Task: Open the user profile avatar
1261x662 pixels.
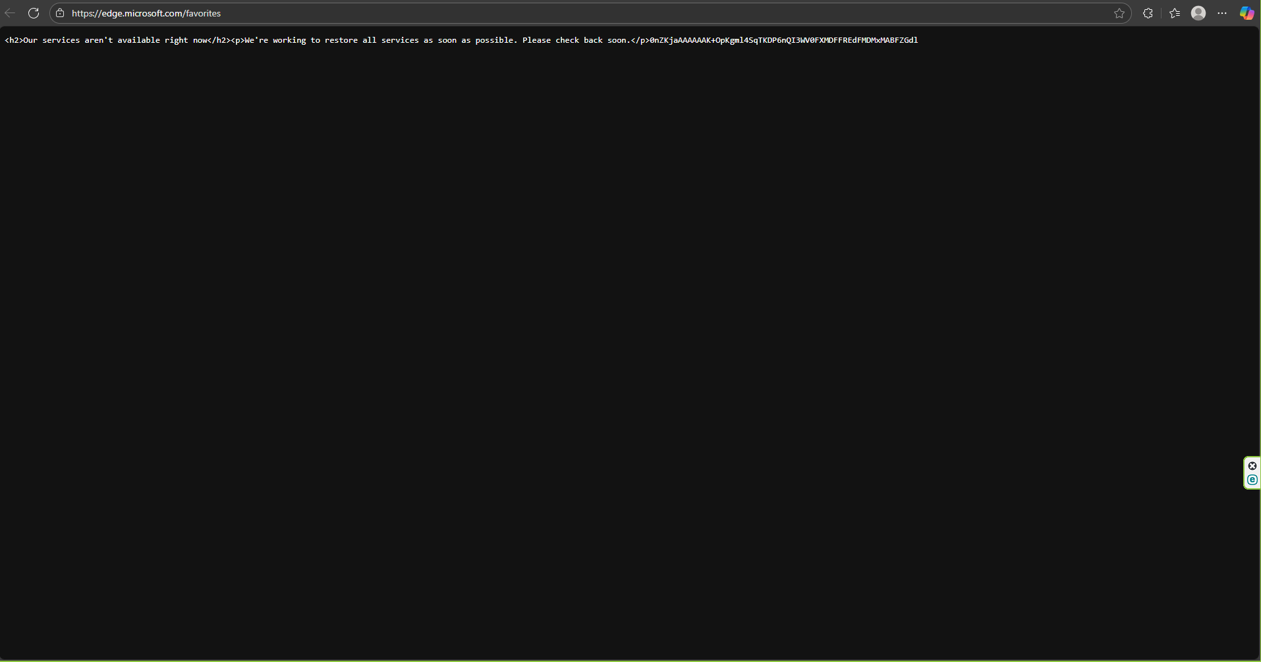Action: tap(1198, 13)
